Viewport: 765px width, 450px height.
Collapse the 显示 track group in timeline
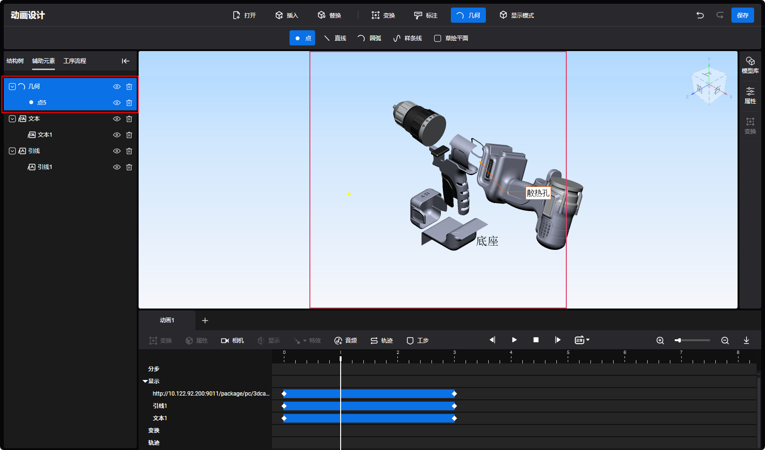point(145,381)
